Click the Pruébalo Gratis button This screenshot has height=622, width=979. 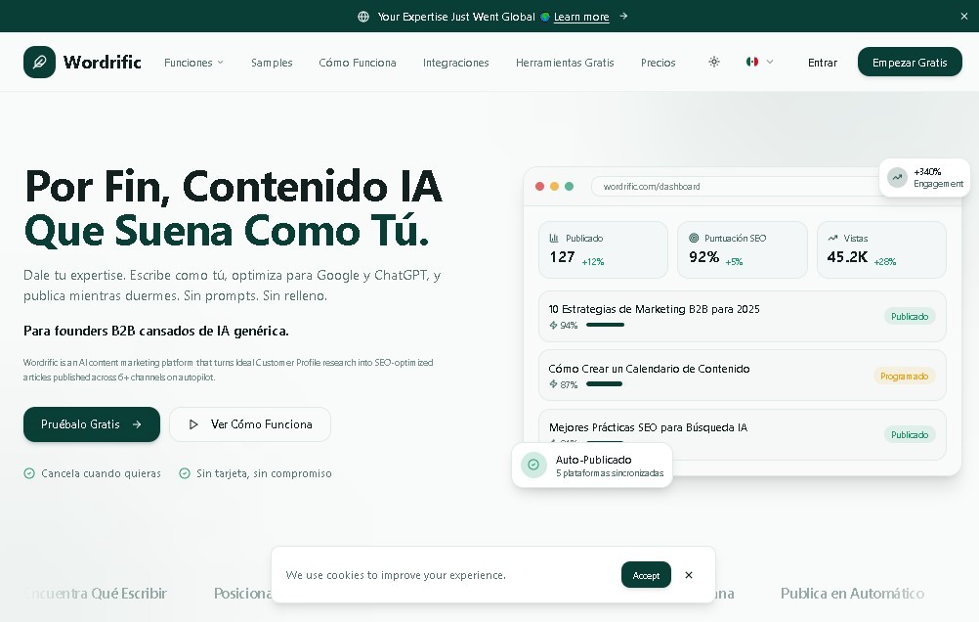click(x=92, y=424)
